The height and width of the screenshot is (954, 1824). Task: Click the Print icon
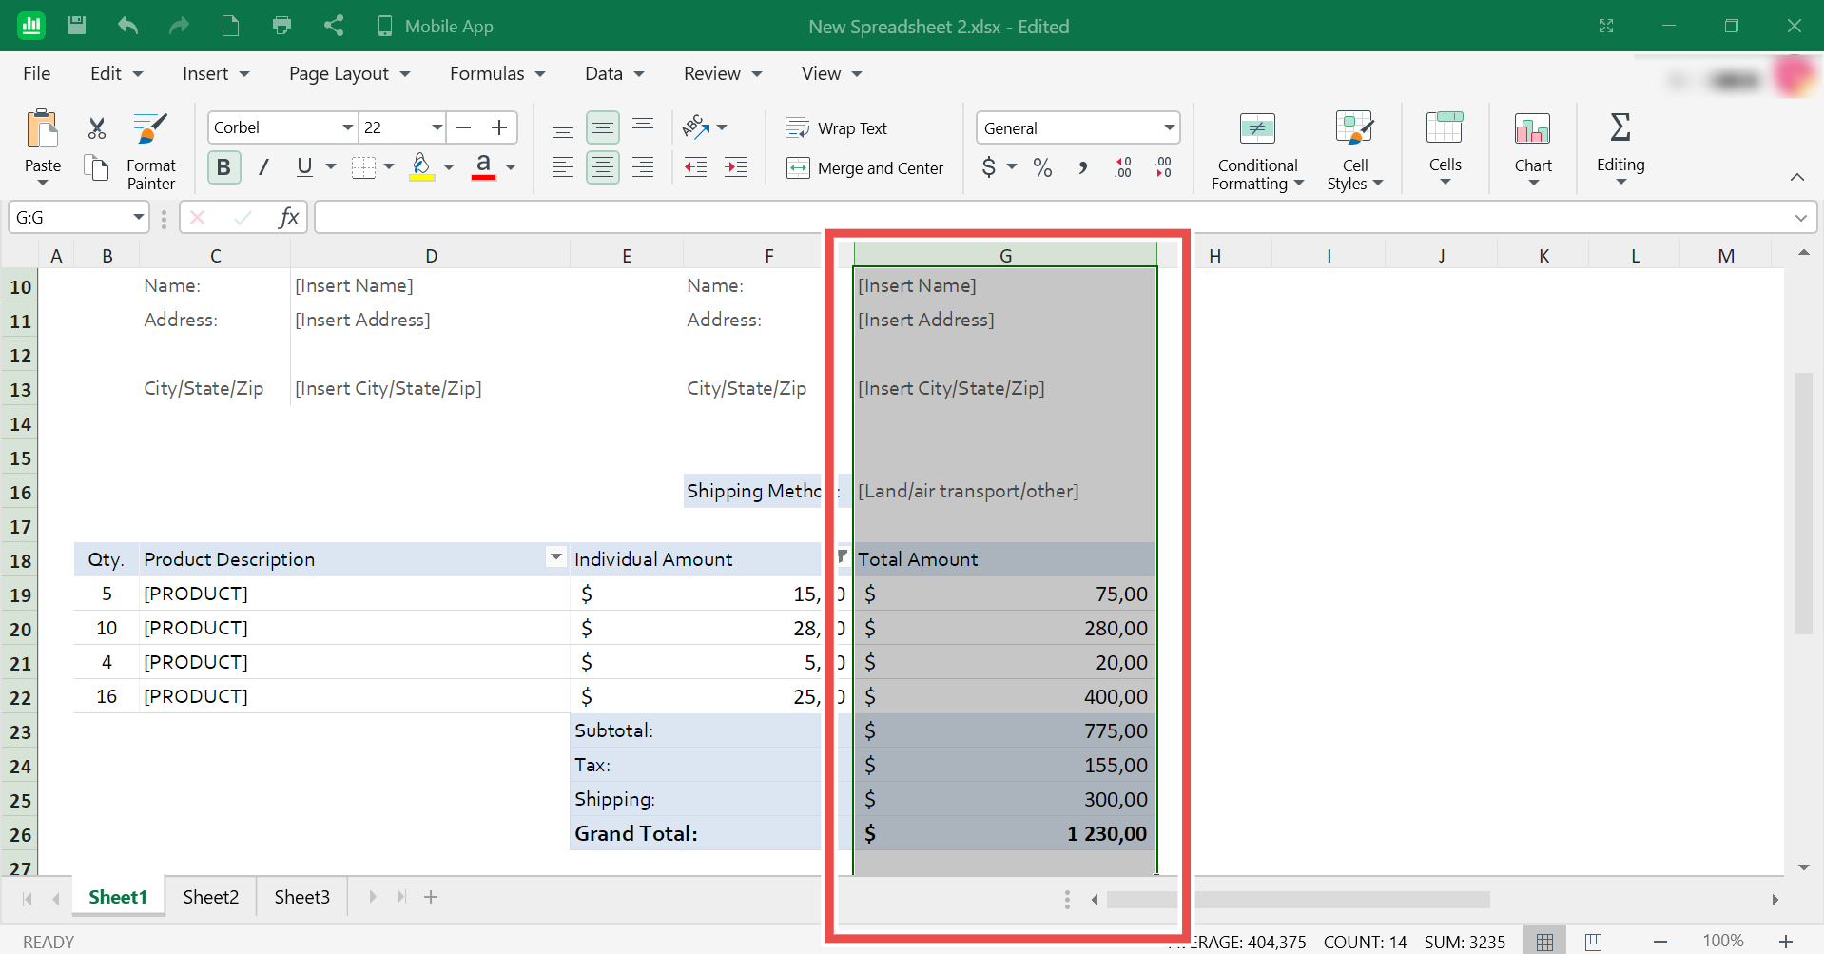[281, 26]
